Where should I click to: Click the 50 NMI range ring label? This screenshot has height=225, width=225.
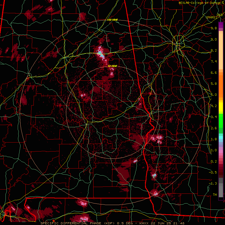pyautogui.click(x=112, y=66)
